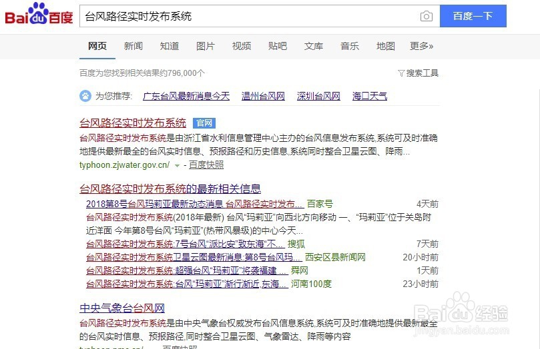Open suggested 海口天气 link
This screenshot has height=349, width=540.
370,96
